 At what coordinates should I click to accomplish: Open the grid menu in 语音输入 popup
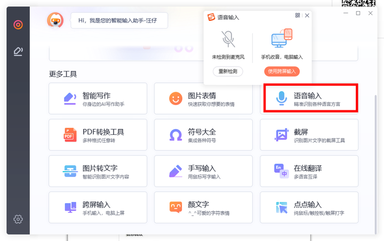298,16
